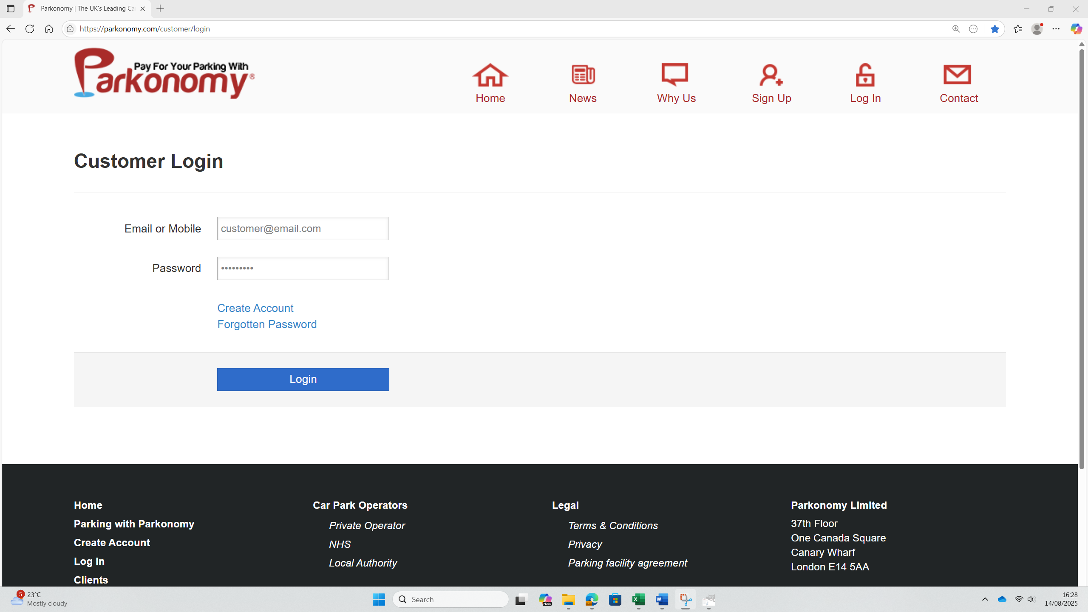Open the Forgotten Password link
This screenshot has width=1088, height=612.
pyautogui.click(x=267, y=324)
